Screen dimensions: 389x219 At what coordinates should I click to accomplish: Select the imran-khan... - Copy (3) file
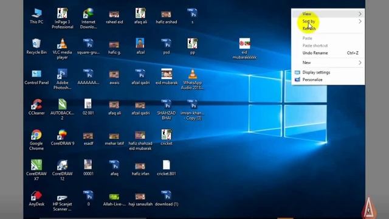pyautogui.click(x=193, y=109)
